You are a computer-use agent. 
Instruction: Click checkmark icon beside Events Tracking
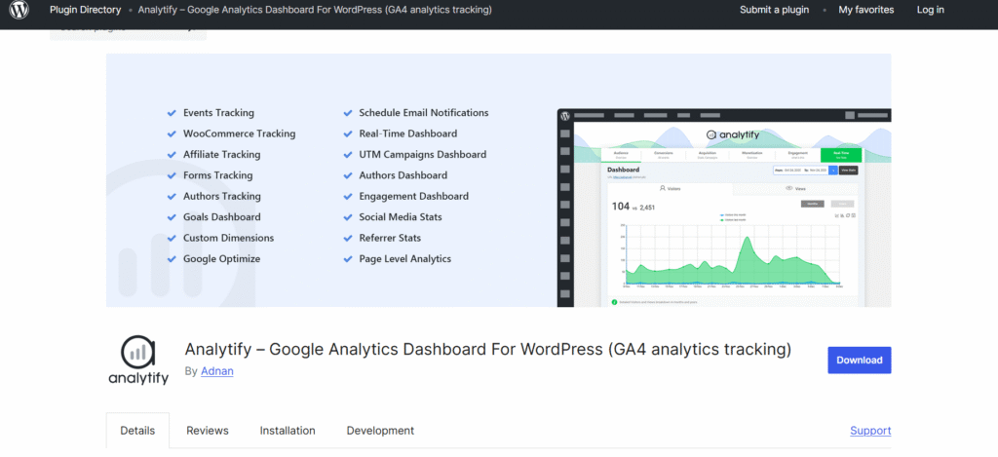coord(172,113)
